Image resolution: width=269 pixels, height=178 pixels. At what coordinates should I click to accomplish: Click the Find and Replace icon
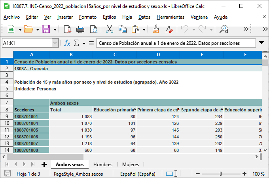224,29
